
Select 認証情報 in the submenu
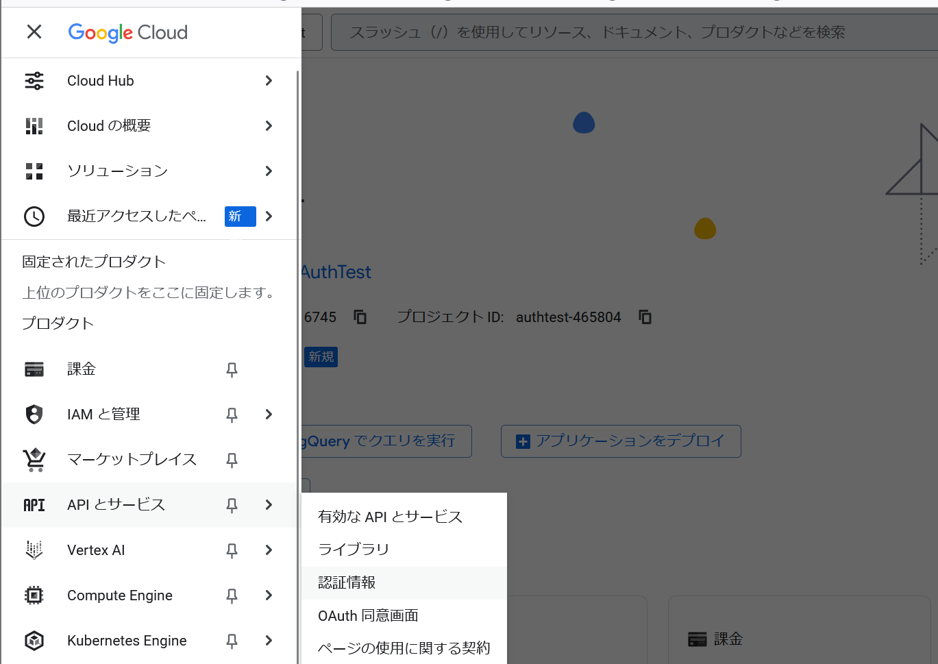(404, 582)
